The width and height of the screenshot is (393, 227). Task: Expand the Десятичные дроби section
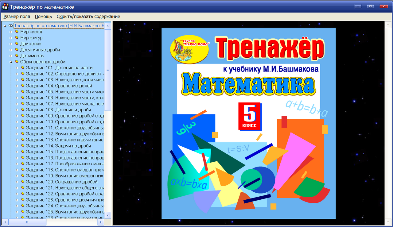[11, 50]
